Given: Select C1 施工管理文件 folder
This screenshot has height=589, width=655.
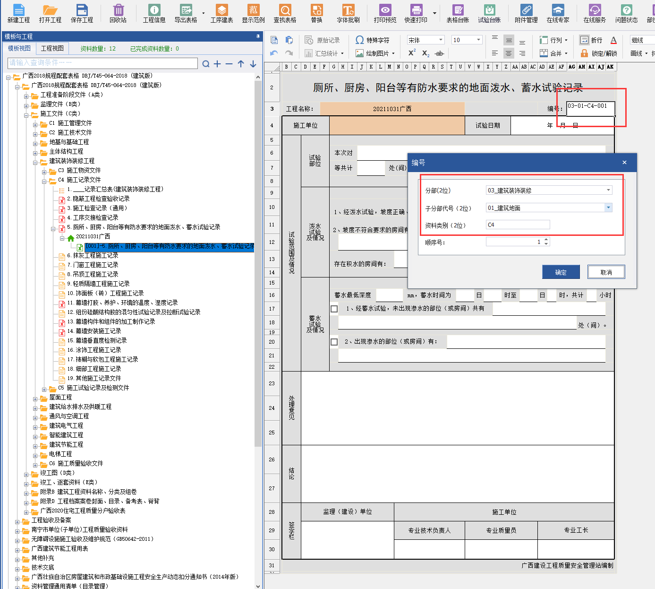Looking at the screenshot, I should [70, 123].
